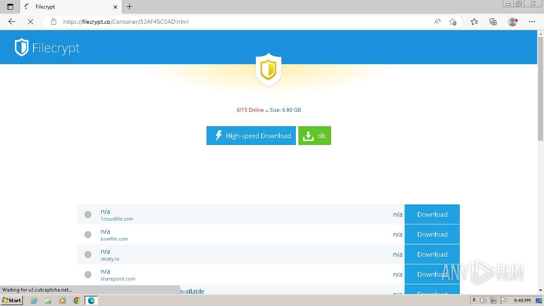544x306 pixels.
Task: Open the Windows Start menu
Action: pos(11,300)
